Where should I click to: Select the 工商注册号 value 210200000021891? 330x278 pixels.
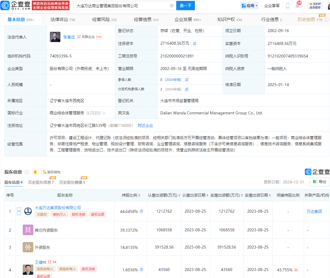[x=177, y=56]
